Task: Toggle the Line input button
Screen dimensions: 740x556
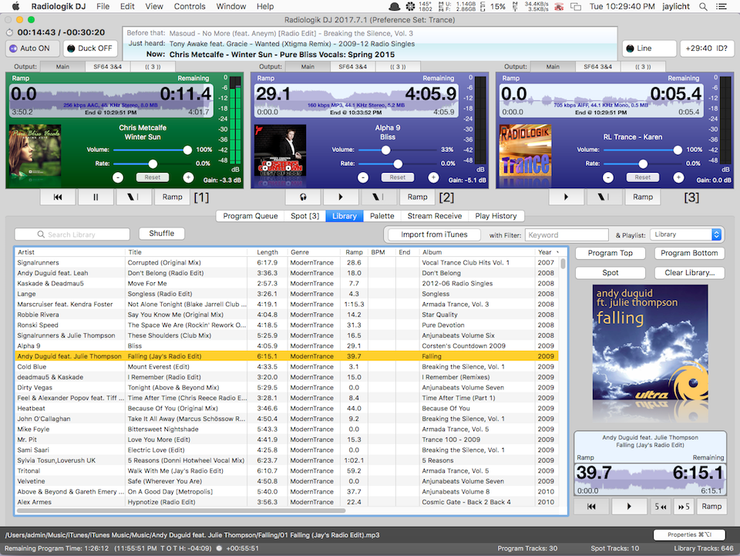Action: pos(649,49)
